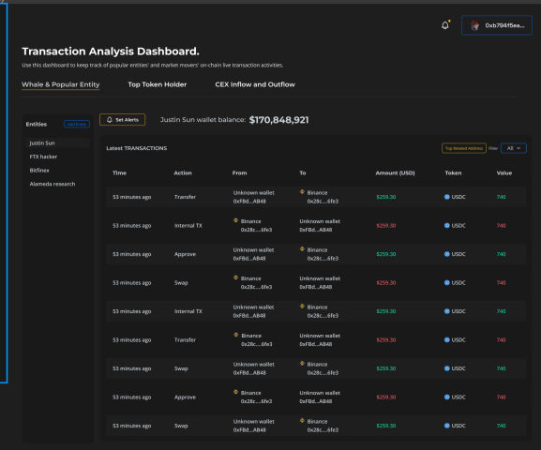Screen dimensions: 541x450
Task: Click the wallet avatar icon
Action: (475, 25)
